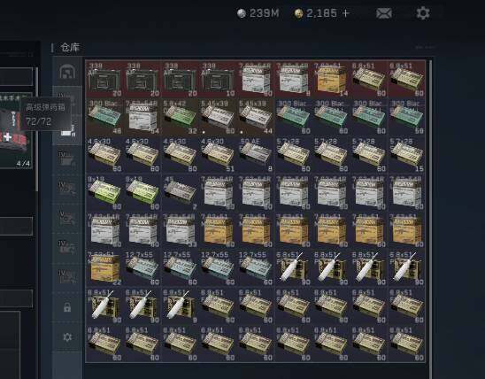
Task: Open the mail envelope icon
Action: click(384, 13)
